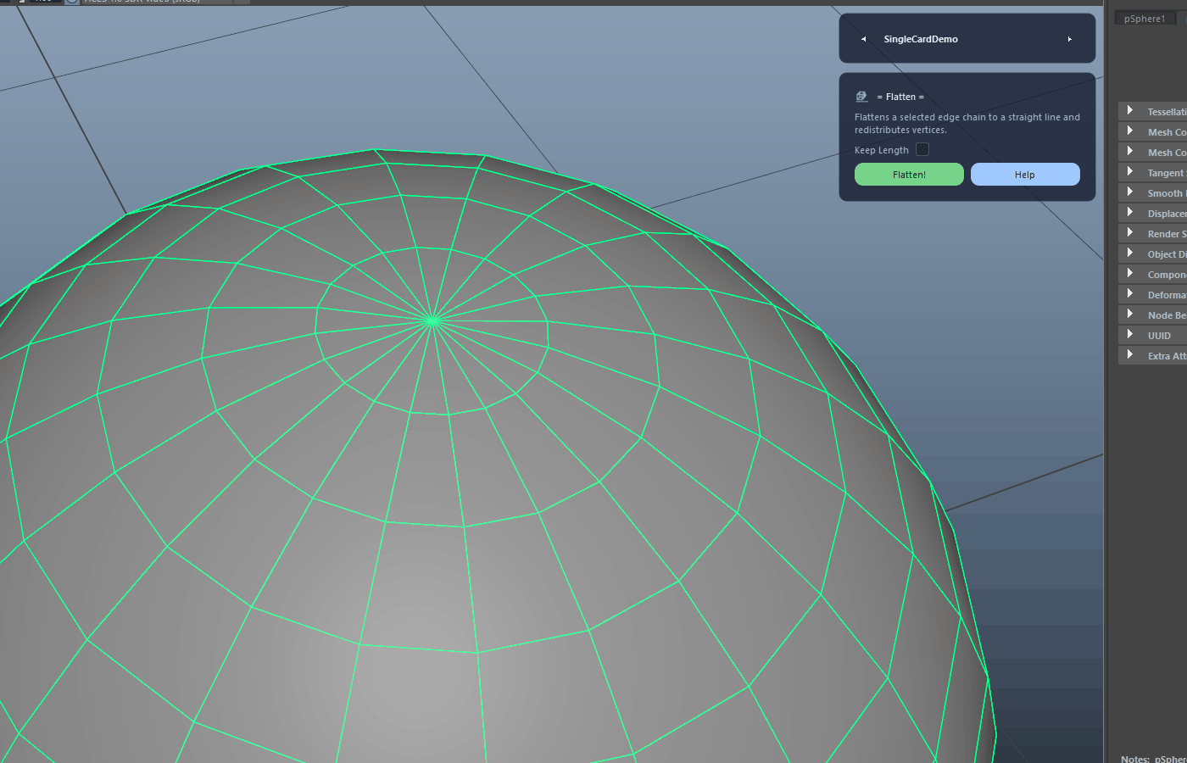The image size is (1187, 763).
Task: Expand the Extra Attributes section
Action: [x=1152, y=355]
